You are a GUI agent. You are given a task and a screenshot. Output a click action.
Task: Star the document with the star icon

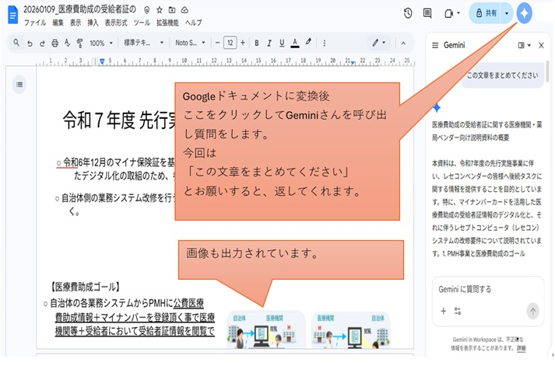[160, 10]
